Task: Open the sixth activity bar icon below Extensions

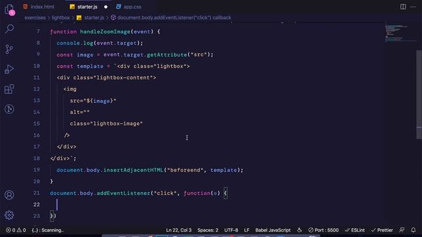Action: click(9, 109)
